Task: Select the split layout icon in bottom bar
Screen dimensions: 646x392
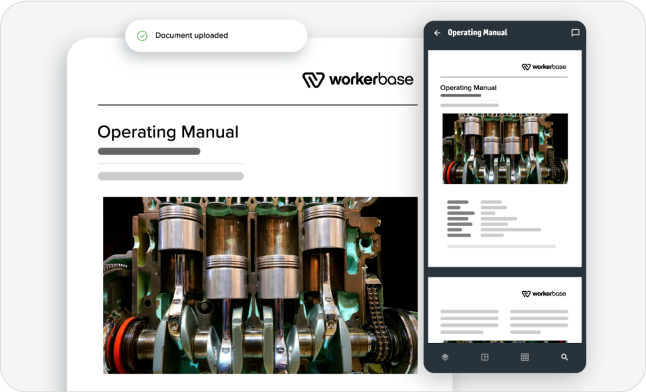Action: (484, 357)
